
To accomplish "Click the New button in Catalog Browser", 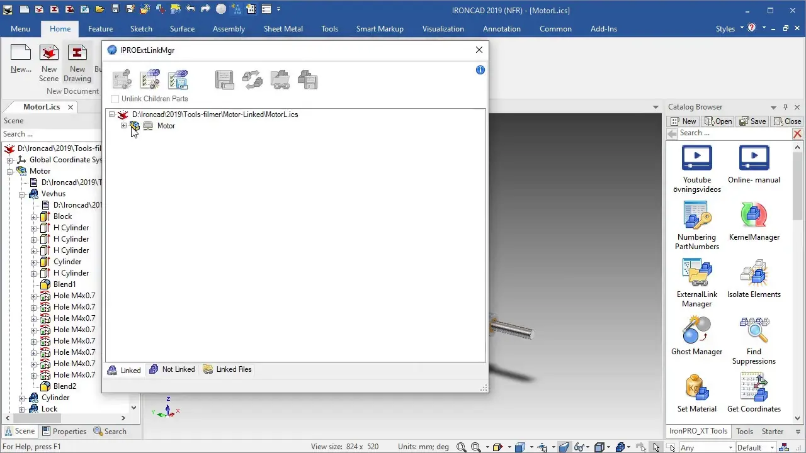I will [684, 121].
